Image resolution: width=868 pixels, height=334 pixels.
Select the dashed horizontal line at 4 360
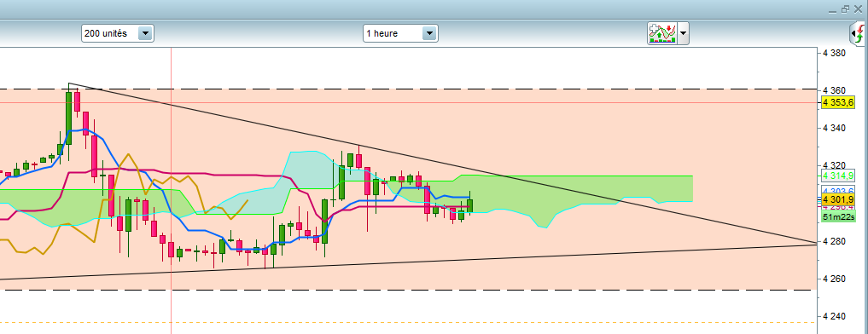(x=409, y=89)
